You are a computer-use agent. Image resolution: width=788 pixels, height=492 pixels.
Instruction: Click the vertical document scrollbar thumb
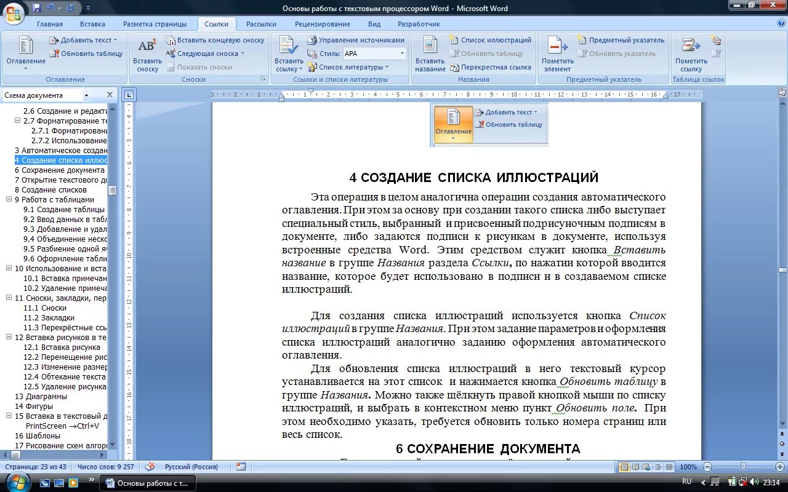click(782, 269)
